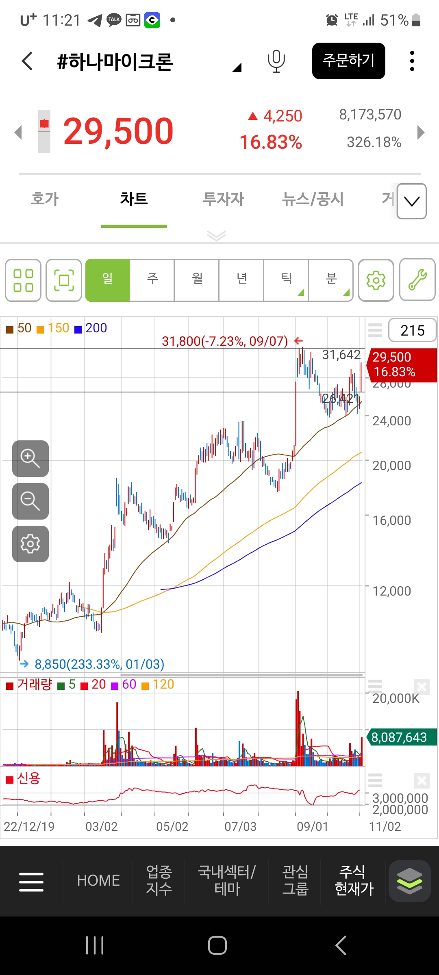Tap Android recent apps button
439x975 pixels.
tap(95, 945)
